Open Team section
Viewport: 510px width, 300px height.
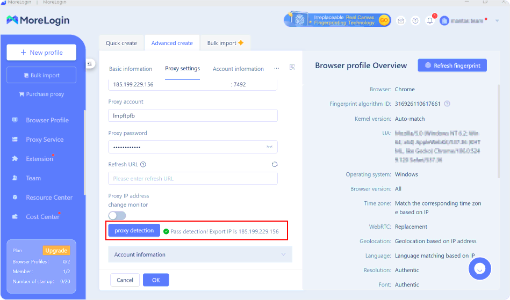[33, 178]
